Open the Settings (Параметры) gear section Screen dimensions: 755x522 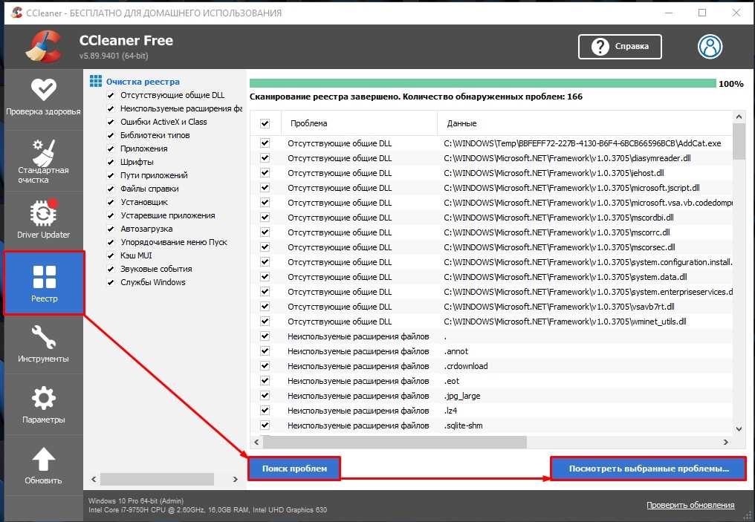(x=43, y=404)
